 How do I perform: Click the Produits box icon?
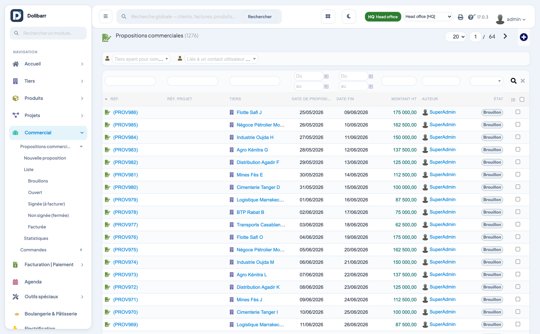coord(16,98)
